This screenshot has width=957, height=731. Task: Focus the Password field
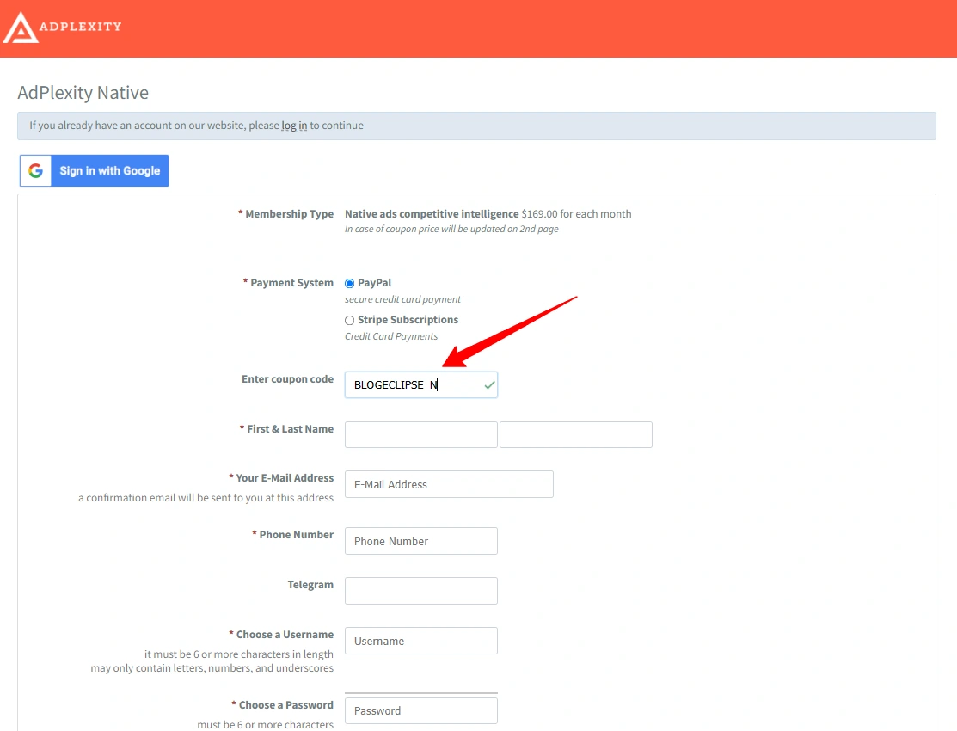[x=421, y=711]
